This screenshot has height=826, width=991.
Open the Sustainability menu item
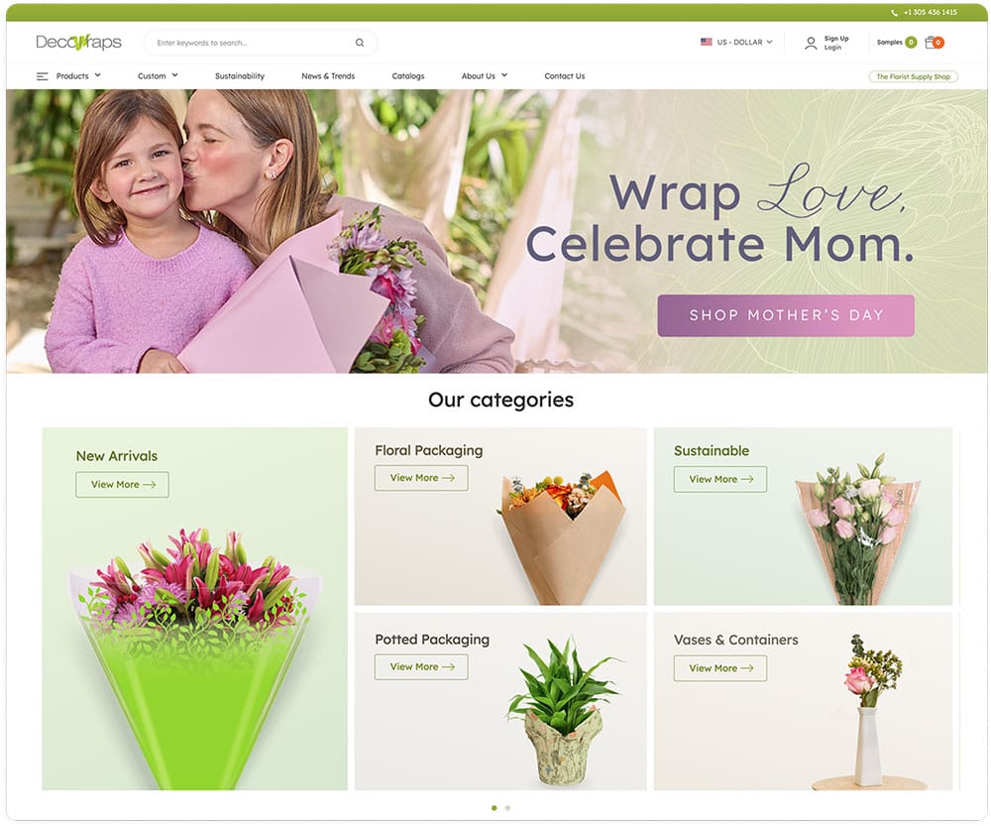(240, 76)
